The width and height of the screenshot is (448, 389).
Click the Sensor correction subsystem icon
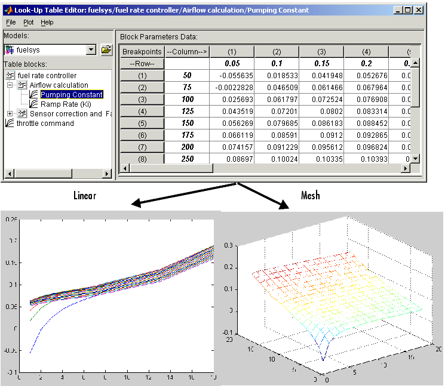tap(22, 113)
